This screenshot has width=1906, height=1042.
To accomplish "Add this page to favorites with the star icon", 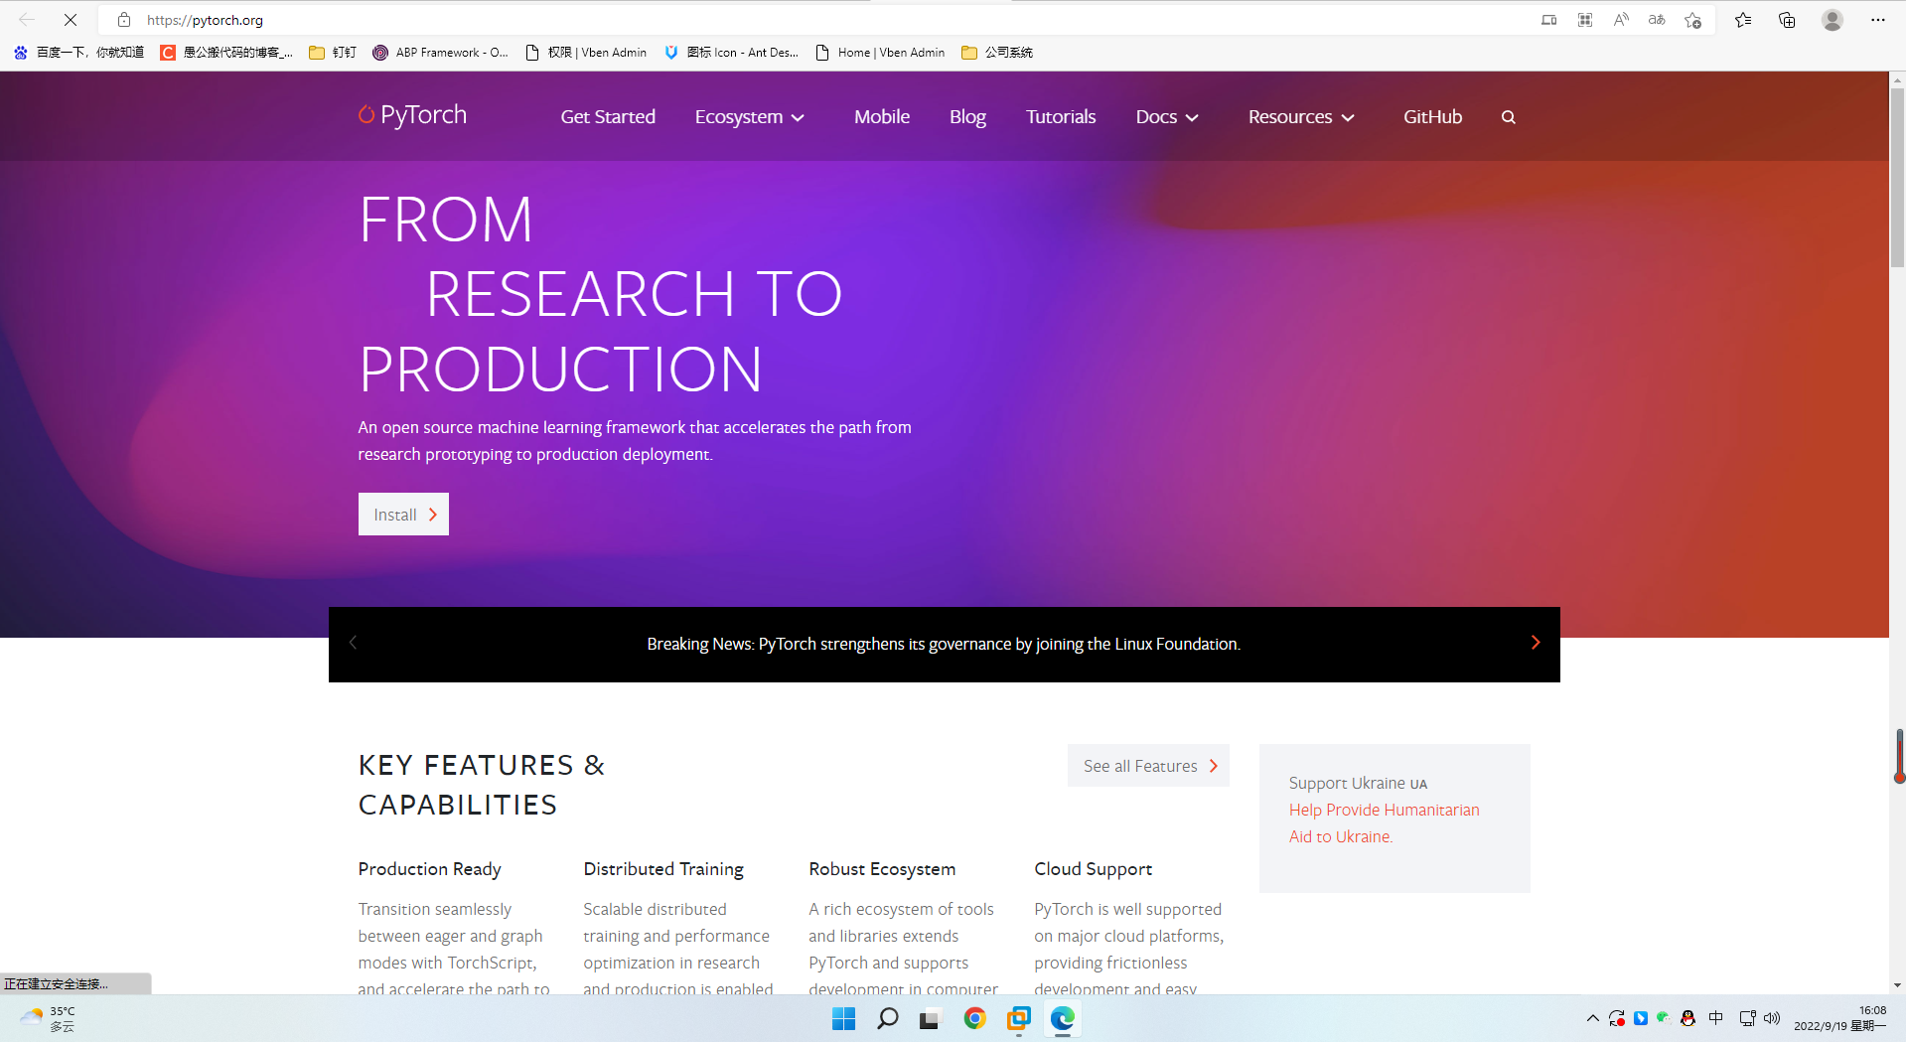I will point(1693,20).
